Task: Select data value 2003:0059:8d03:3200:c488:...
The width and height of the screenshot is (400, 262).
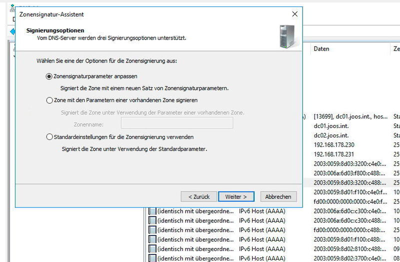Action: point(349,182)
